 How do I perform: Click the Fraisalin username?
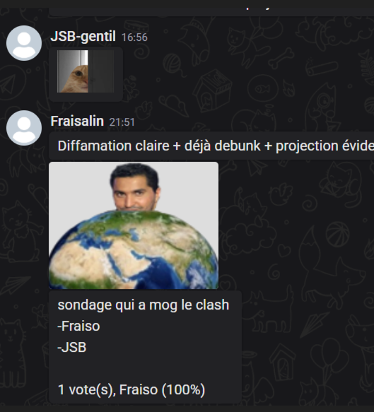click(x=77, y=121)
